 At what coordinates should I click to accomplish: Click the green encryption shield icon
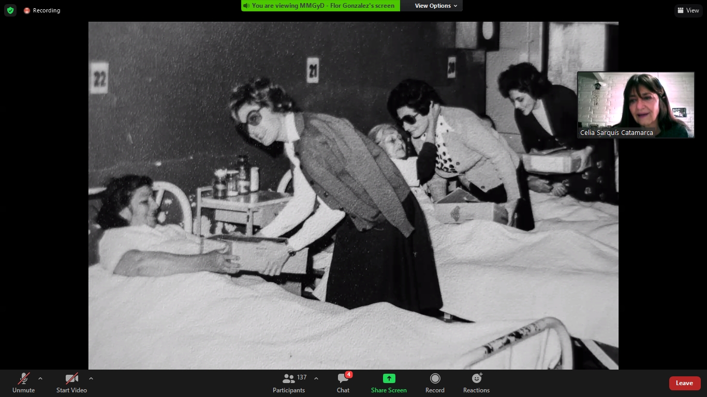(x=10, y=10)
